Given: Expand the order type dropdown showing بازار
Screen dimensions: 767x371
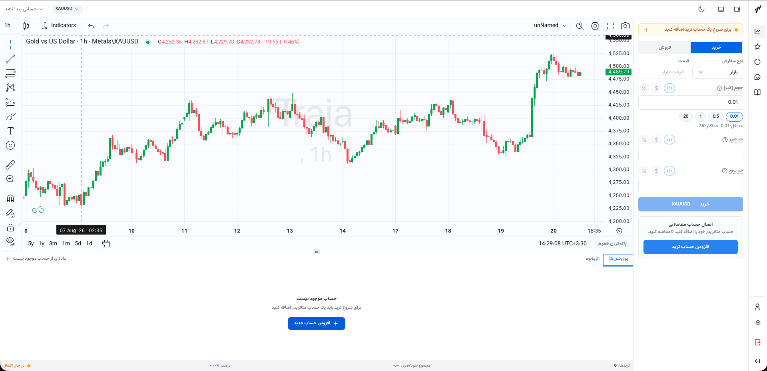Looking at the screenshot, I should click(717, 72).
